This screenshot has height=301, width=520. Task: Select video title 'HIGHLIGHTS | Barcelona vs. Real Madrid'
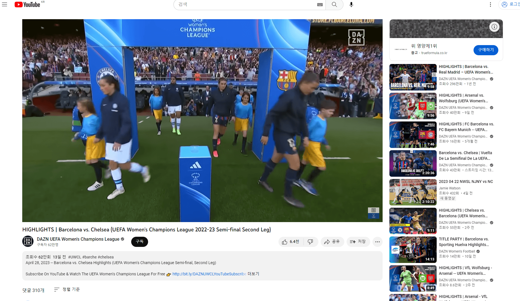tap(466, 69)
